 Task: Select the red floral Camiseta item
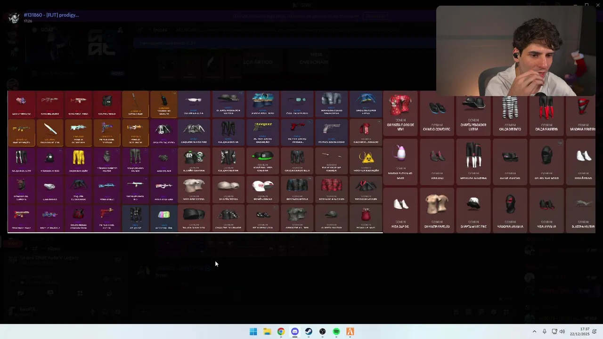pyautogui.click(x=400, y=113)
